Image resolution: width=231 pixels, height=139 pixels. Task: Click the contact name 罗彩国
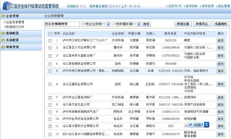point(150,119)
